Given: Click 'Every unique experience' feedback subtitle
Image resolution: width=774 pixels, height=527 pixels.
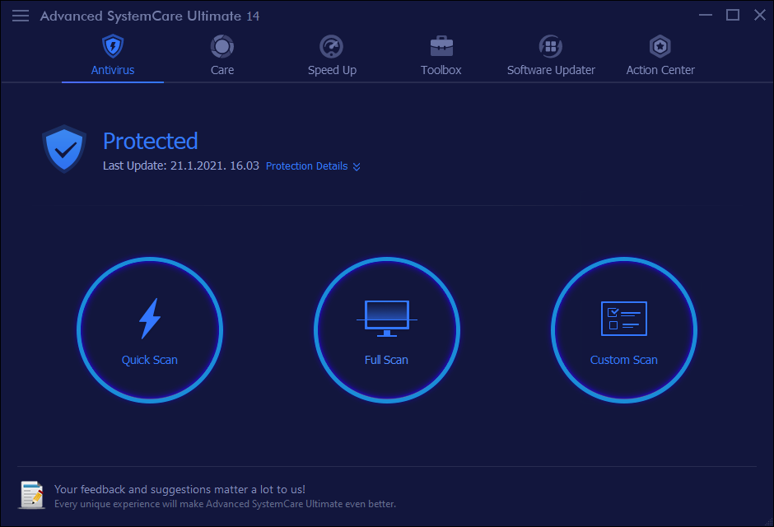Looking at the screenshot, I should (225, 504).
